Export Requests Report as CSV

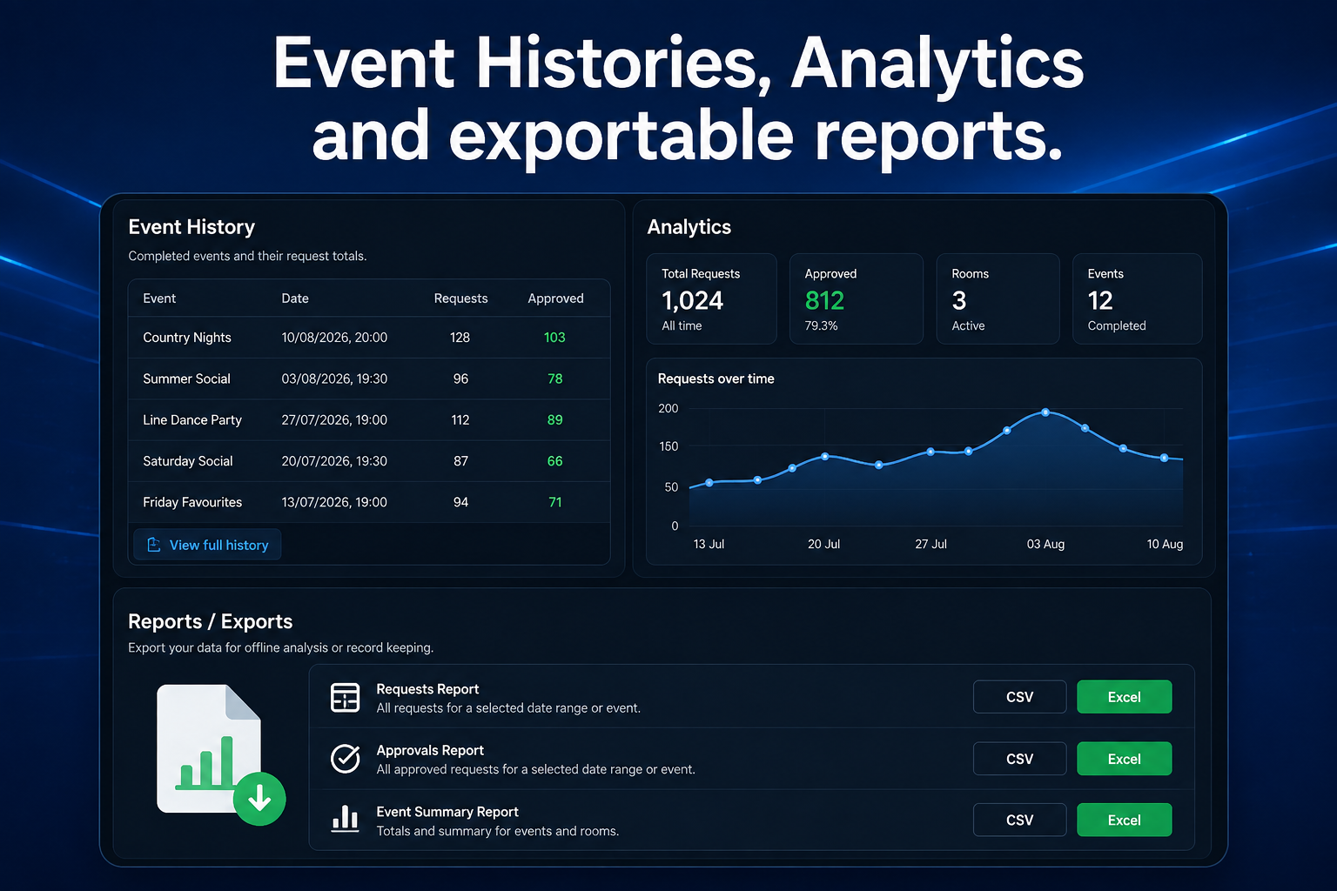coord(1019,697)
